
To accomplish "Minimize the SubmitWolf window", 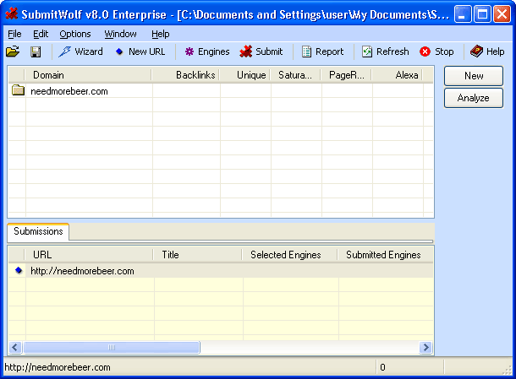I will tap(463, 14).
